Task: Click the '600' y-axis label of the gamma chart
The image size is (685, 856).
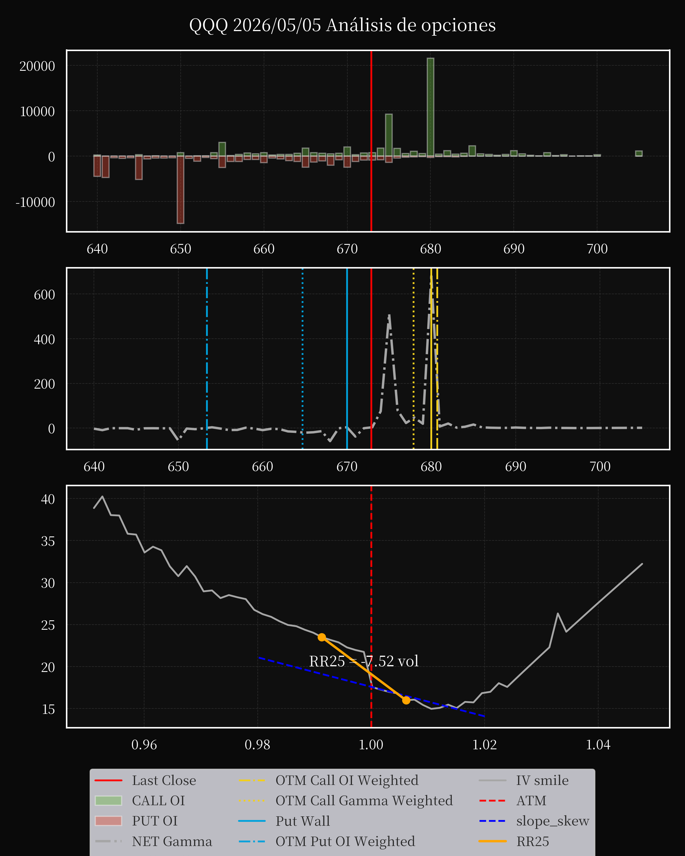Action: [45, 294]
